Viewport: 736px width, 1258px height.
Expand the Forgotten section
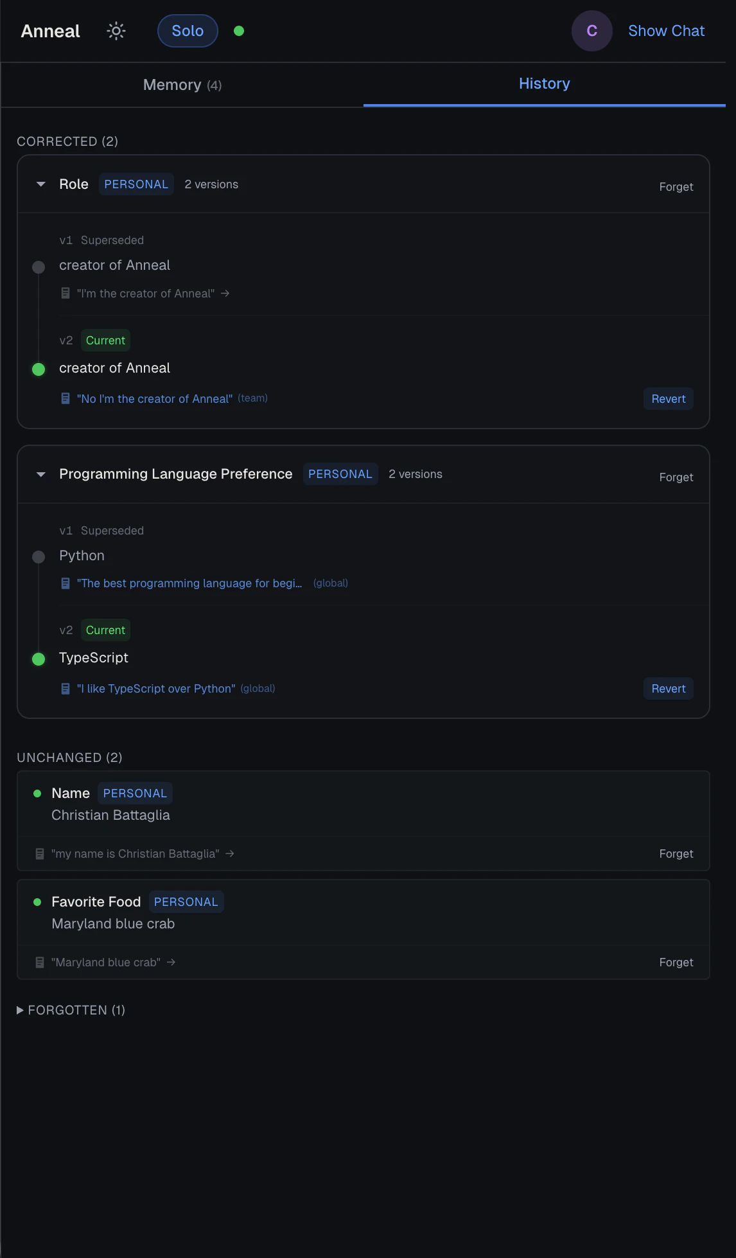21,1010
